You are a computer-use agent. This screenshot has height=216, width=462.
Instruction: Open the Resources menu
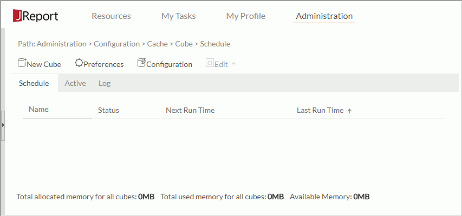click(x=111, y=16)
